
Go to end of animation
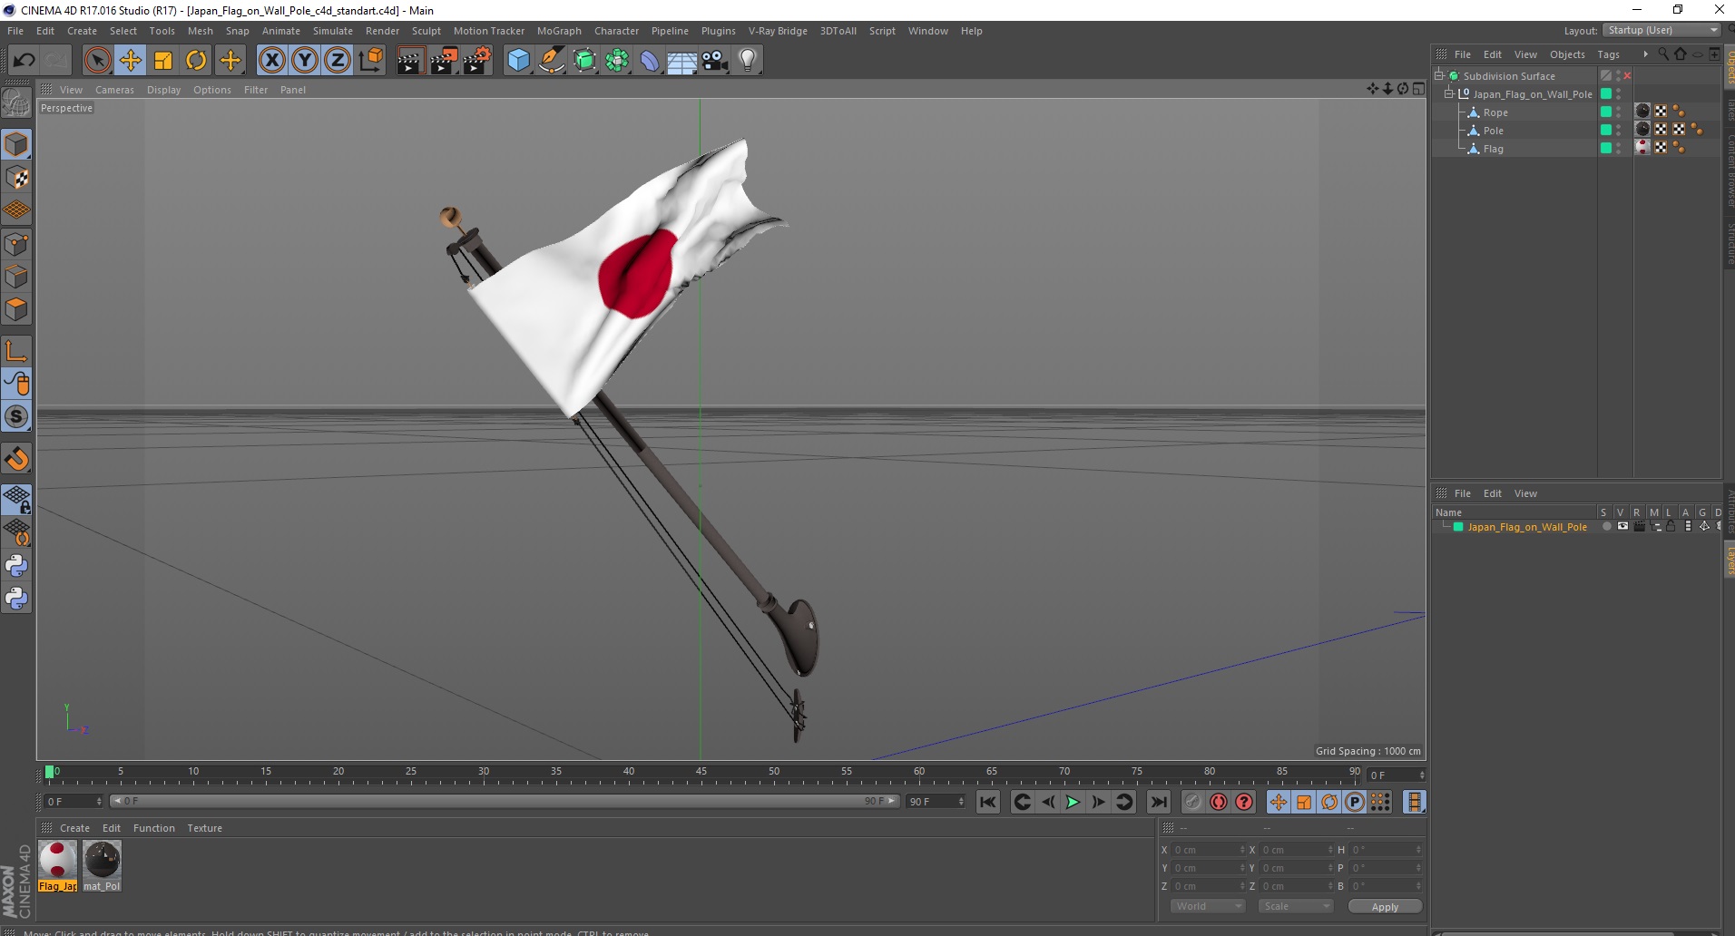(x=1159, y=802)
